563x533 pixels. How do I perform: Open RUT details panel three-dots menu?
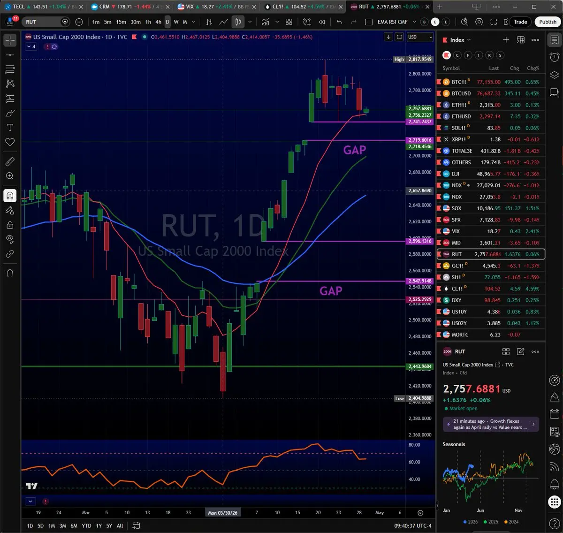click(535, 351)
